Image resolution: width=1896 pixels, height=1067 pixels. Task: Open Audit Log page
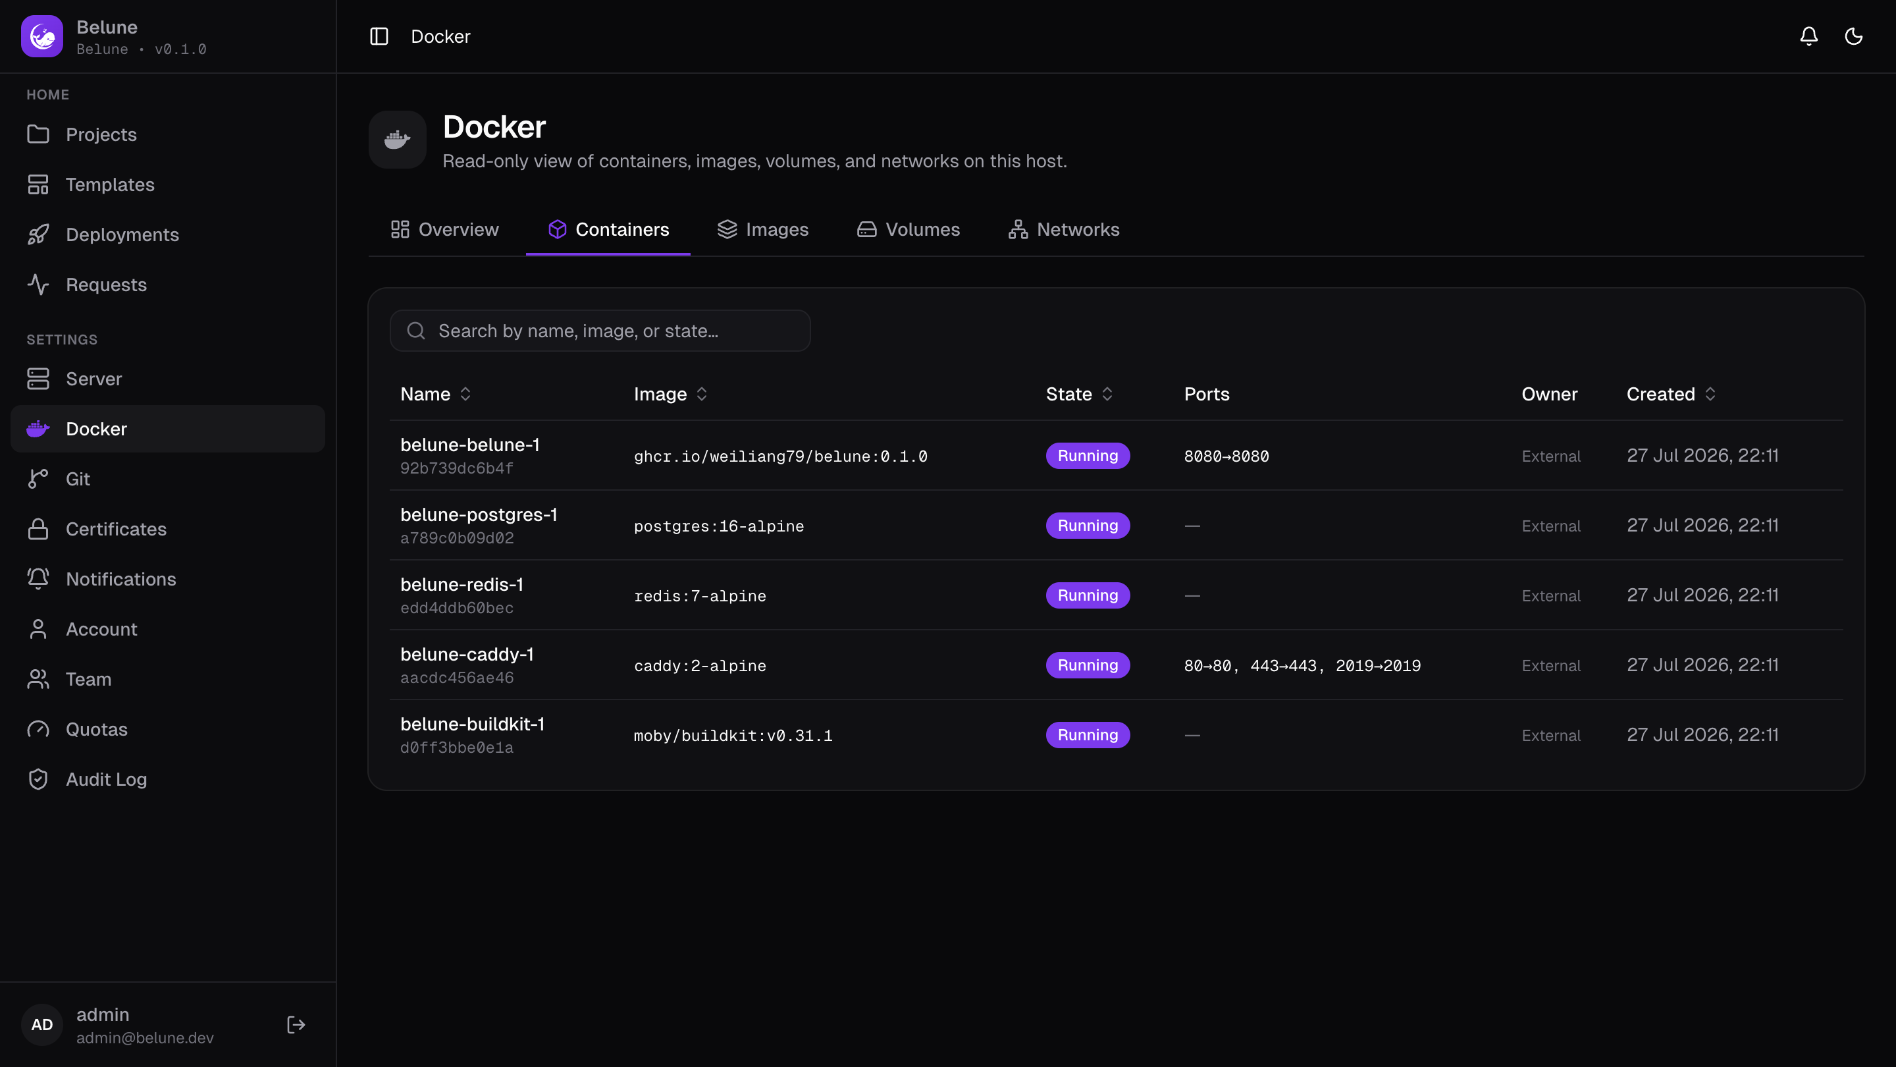(168, 779)
